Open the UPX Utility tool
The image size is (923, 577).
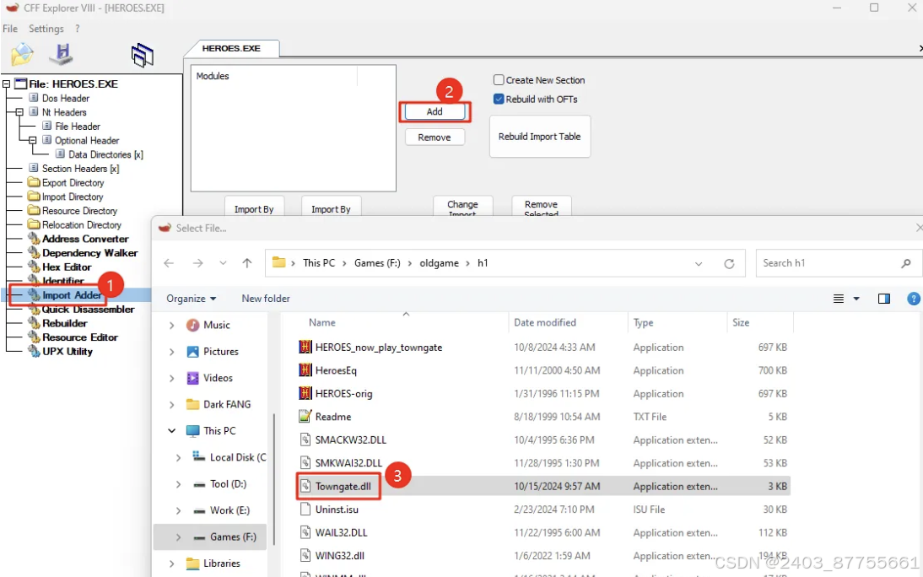pyautogui.click(x=67, y=352)
